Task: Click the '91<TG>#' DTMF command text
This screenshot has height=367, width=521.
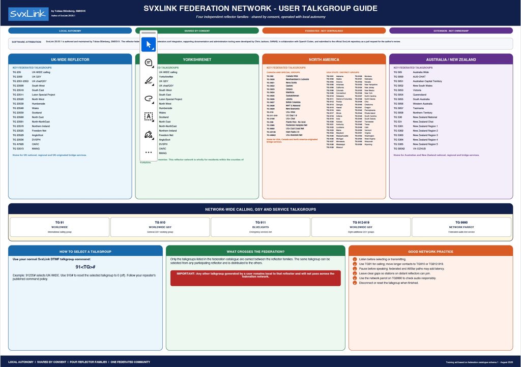Action: [x=85, y=267]
